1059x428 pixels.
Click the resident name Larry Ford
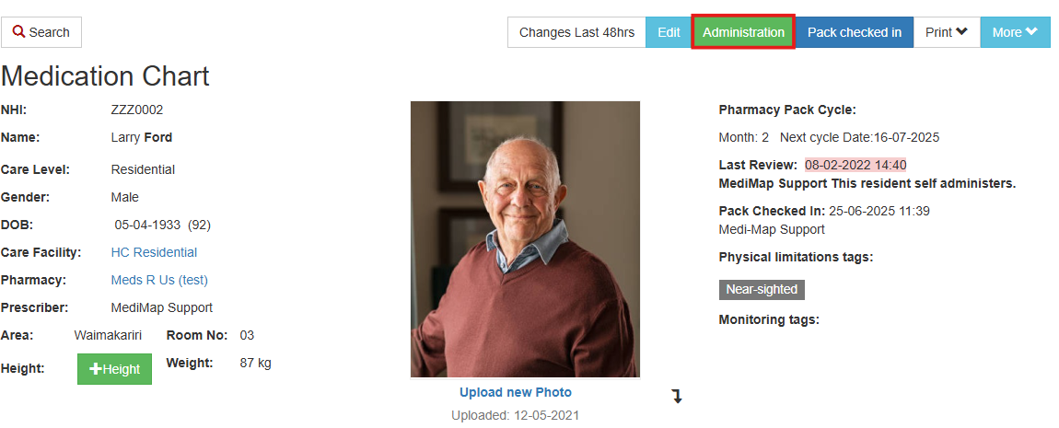[142, 137]
